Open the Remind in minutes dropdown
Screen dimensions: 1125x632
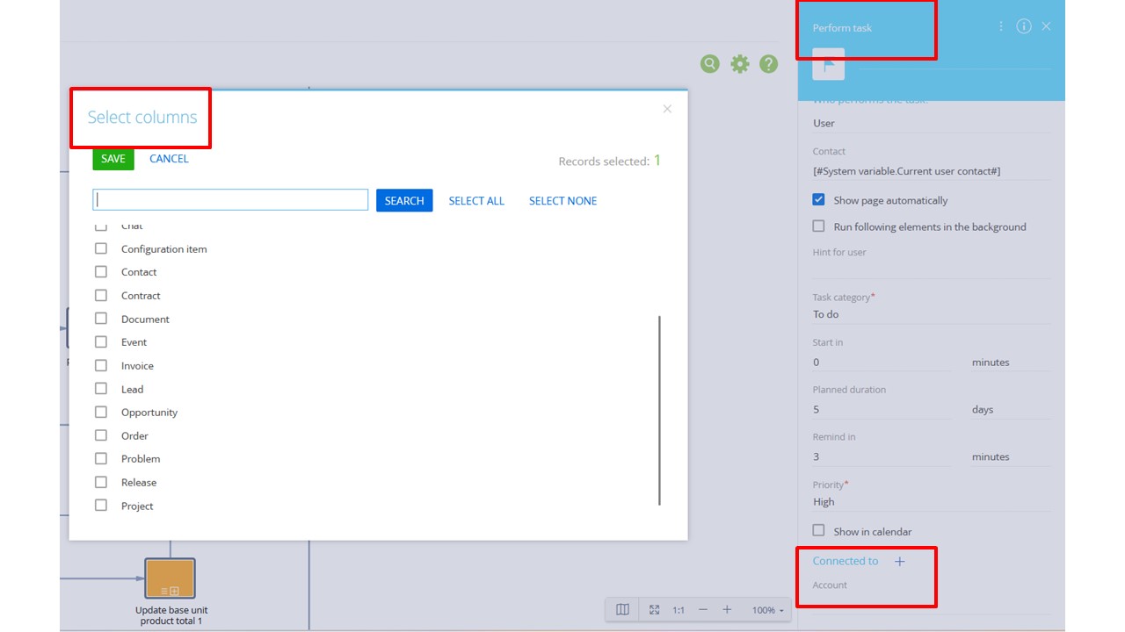tap(1011, 456)
